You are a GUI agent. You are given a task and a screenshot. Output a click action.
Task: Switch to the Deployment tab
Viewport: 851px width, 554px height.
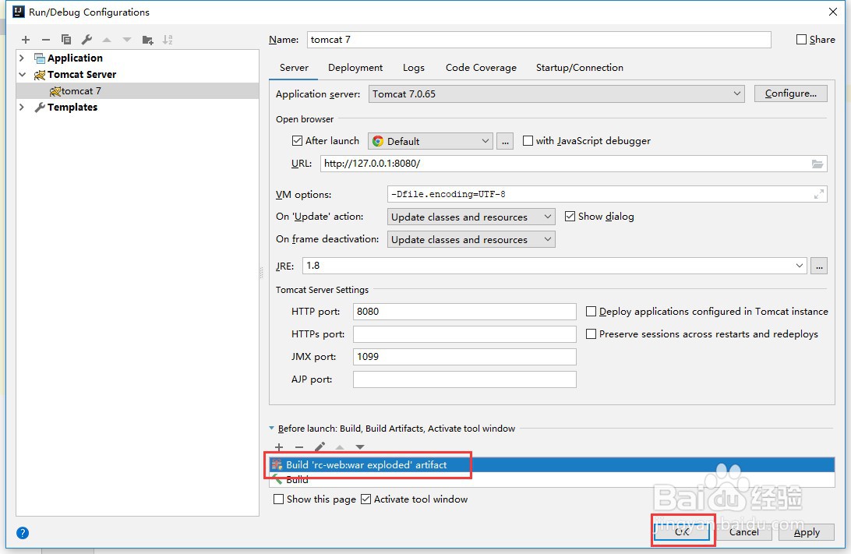tap(355, 68)
